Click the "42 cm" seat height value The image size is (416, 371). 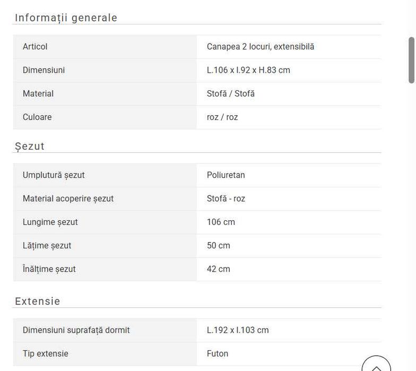(x=219, y=269)
